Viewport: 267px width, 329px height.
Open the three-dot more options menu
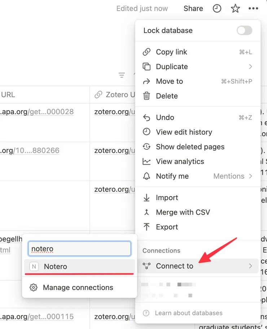(x=254, y=9)
